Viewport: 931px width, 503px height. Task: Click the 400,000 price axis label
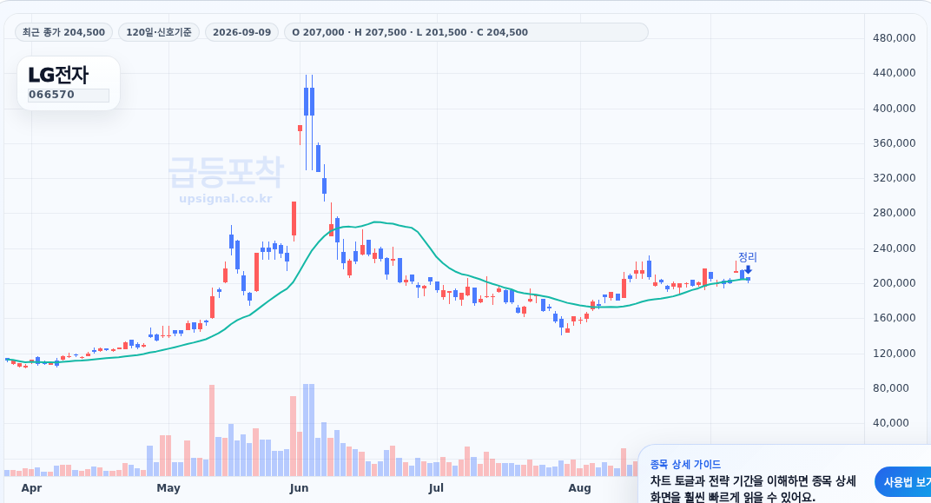point(895,108)
